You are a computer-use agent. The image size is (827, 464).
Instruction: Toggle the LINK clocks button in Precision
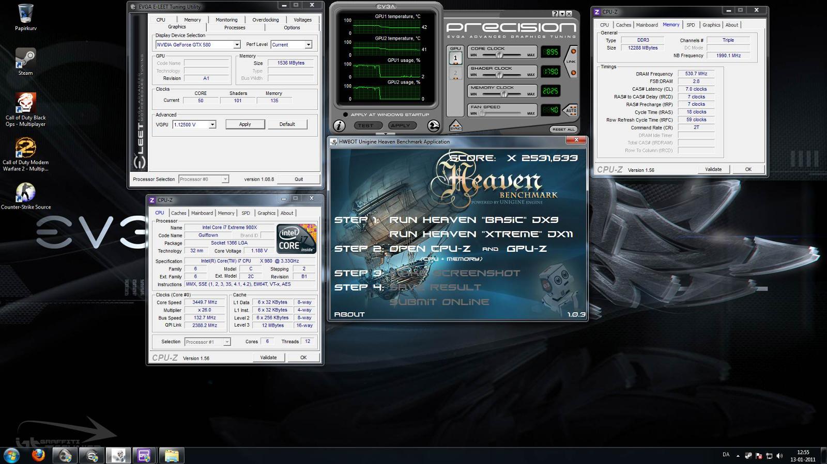(571, 61)
